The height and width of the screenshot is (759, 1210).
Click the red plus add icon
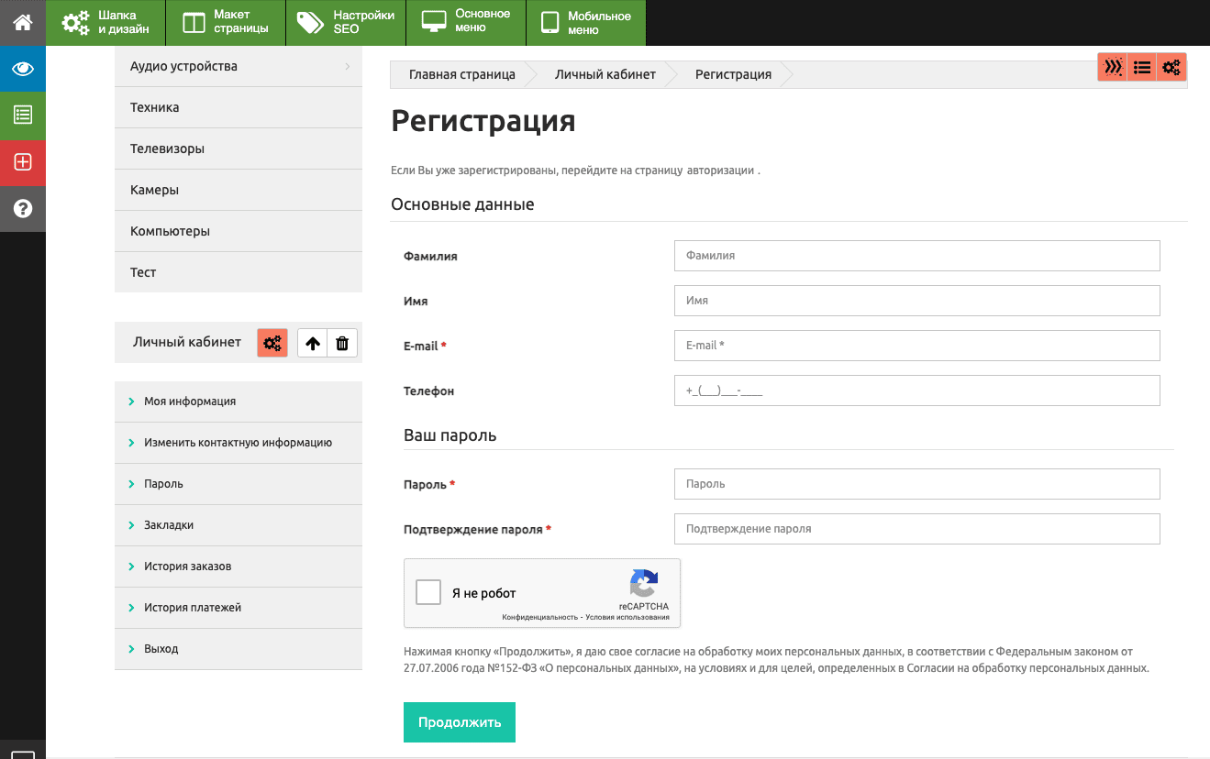coord(23,162)
